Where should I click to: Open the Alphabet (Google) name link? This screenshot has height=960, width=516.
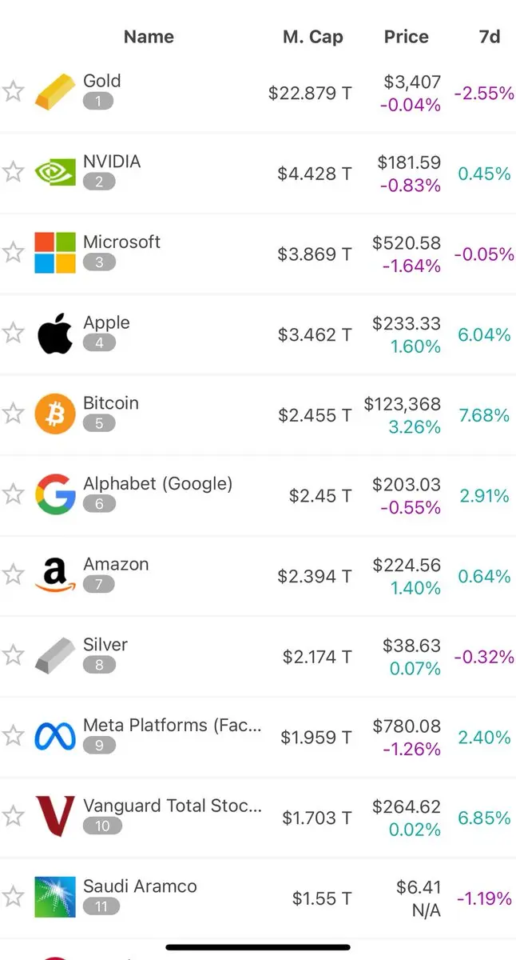pyautogui.click(x=158, y=483)
